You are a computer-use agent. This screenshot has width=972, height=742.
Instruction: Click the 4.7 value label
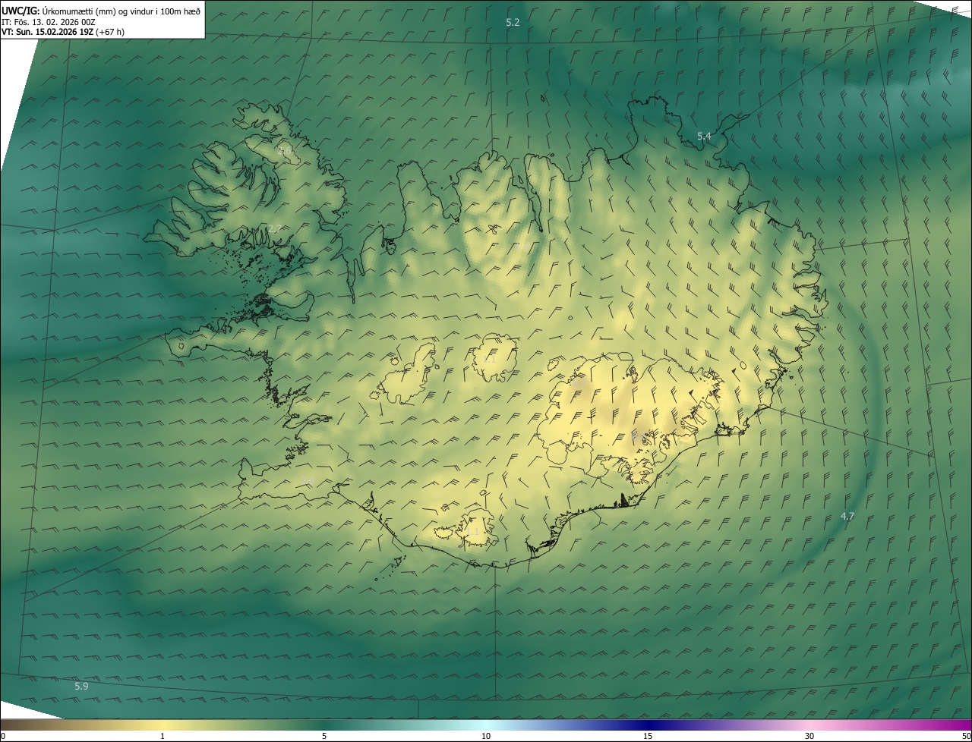(x=847, y=516)
